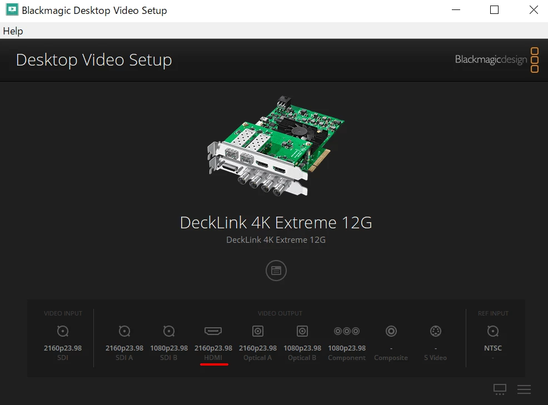Screen dimensions: 548x405
Task: Click the HDMI label under video output
Action: pyautogui.click(x=213, y=357)
